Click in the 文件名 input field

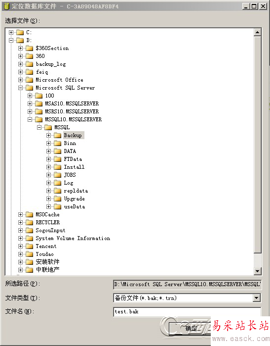pyautogui.click(x=187, y=312)
